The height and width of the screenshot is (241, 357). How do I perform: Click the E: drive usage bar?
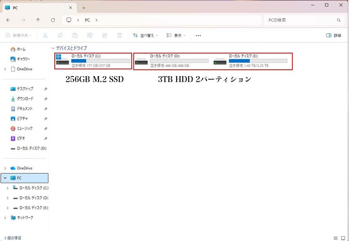(x=258, y=61)
